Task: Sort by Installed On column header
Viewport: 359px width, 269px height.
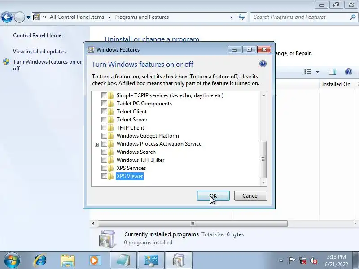Action: tap(336, 84)
